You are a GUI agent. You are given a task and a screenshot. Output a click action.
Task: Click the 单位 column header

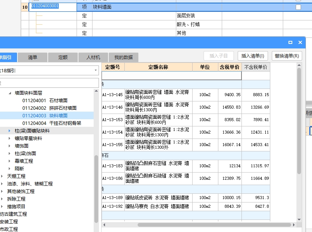click(205, 67)
